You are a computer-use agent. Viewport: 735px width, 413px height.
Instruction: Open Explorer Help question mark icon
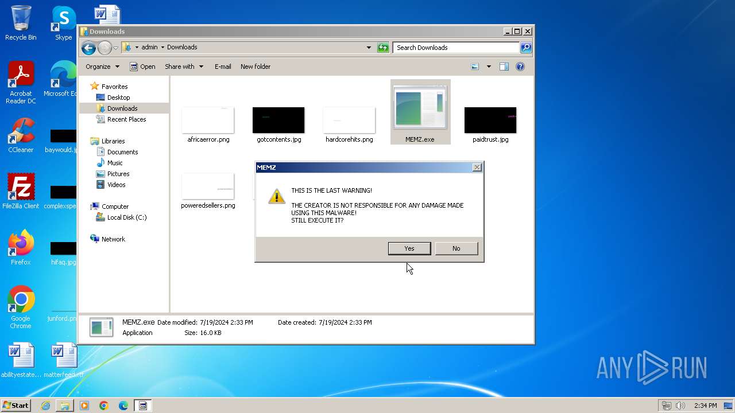click(x=520, y=67)
